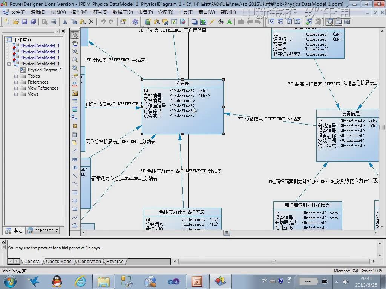386x289 pixels.
Task: Cut selection using toolbar scissors icon
Action: point(65,22)
